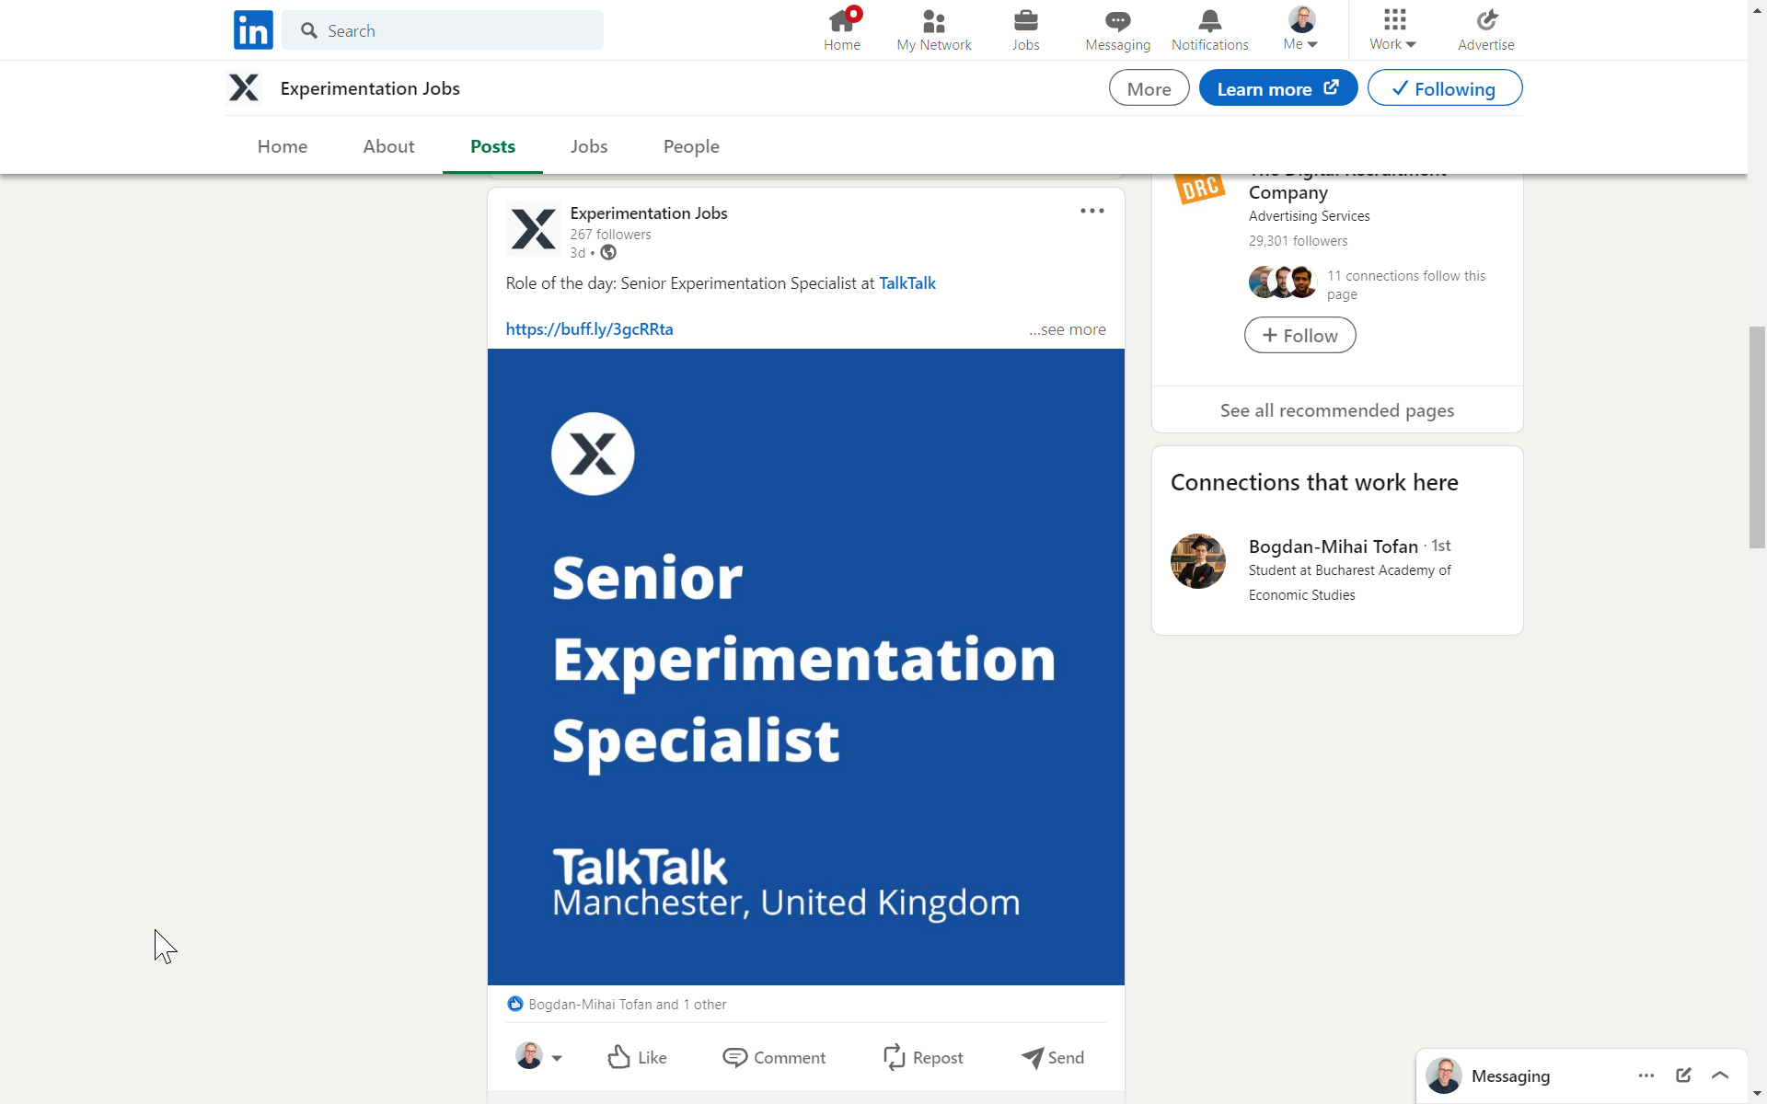
Task: Open the Experimentation Jobs post author name
Action: pos(648,213)
